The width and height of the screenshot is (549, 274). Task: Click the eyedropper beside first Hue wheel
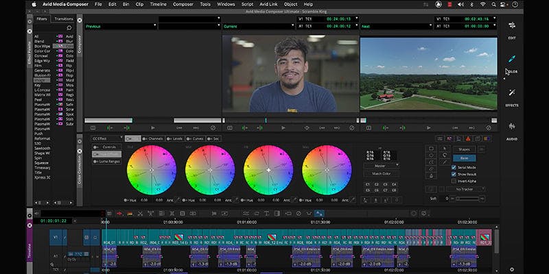point(177,200)
